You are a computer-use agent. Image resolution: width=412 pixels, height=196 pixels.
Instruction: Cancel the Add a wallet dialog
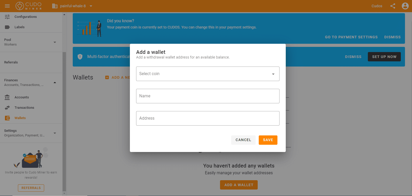[x=243, y=140]
